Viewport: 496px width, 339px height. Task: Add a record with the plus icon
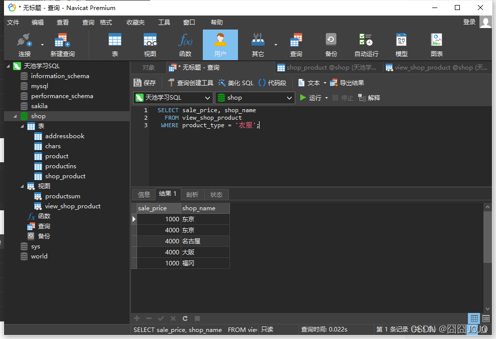click(x=137, y=318)
